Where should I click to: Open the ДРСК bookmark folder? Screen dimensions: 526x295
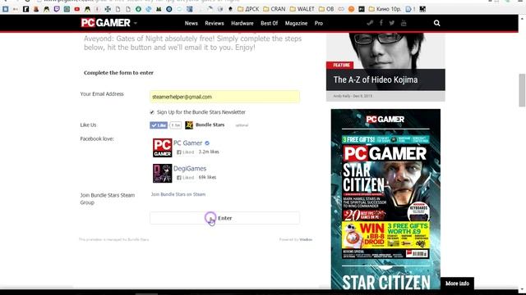[x=248, y=9]
